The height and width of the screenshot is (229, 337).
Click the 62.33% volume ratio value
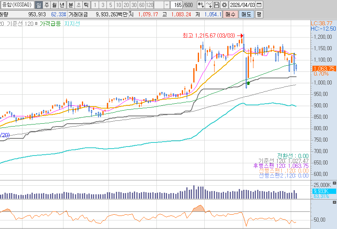pos(59,14)
